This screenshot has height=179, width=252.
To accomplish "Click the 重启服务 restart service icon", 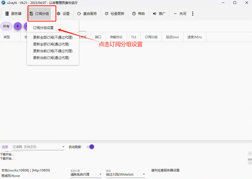I will (x=79, y=14).
